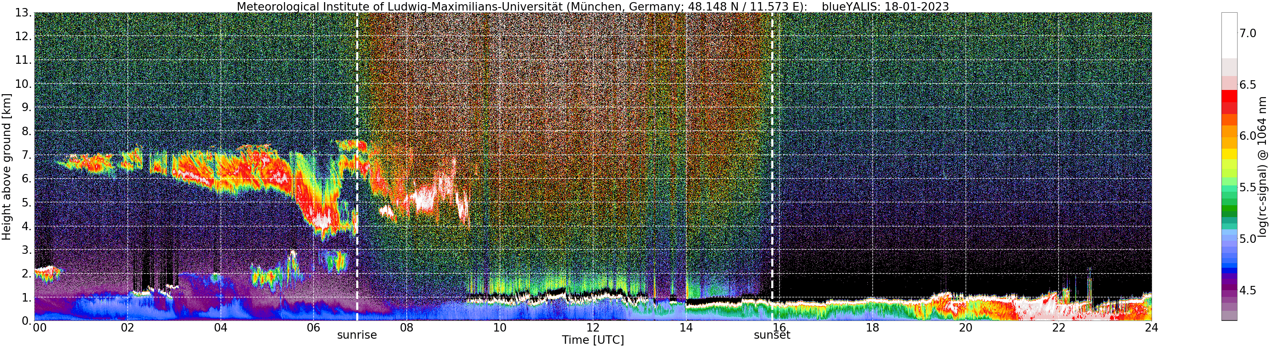Click the y-axis tick label 4.
The image size is (1271, 348).
[26, 226]
